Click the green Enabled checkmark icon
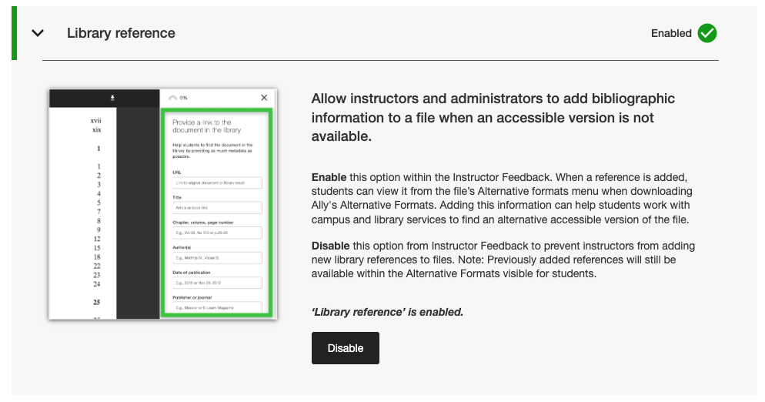This screenshot has width=765, height=402. [707, 33]
